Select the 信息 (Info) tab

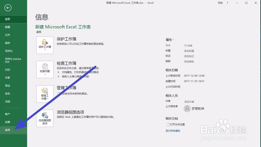pos(14,19)
